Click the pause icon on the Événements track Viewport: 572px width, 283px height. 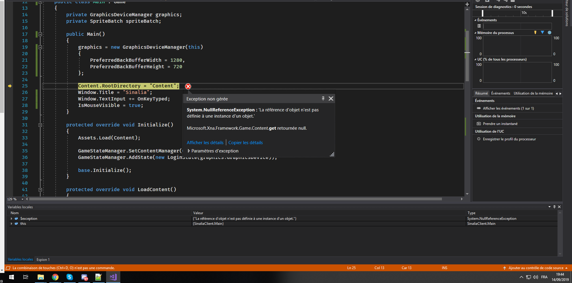tap(479, 26)
